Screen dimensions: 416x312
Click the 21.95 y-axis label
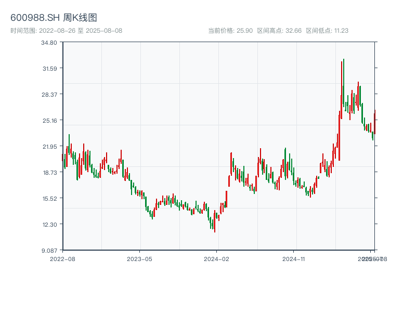[x=49, y=147]
